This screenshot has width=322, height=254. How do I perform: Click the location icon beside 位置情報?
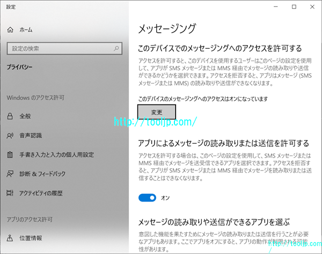pyautogui.click(x=10, y=238)
